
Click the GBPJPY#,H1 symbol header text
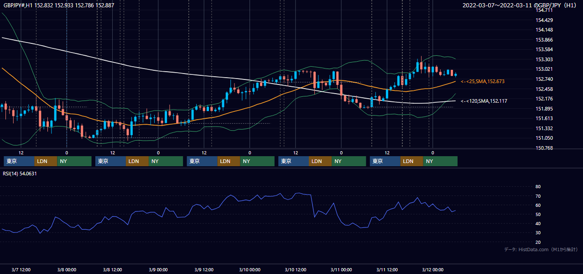tap(58, 5)
